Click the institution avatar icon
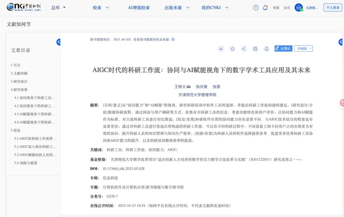The height and width of the screenshot is (217, 344). pos(298,8)
